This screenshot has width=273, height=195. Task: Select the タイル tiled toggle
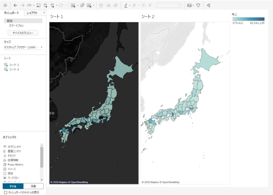click(13, 186)
